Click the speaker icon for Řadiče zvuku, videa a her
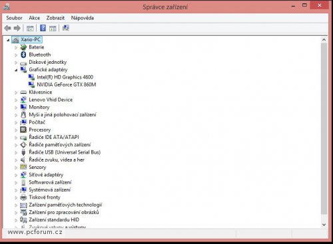Screen dimensions: 333x244 click(x=23, y=160)
